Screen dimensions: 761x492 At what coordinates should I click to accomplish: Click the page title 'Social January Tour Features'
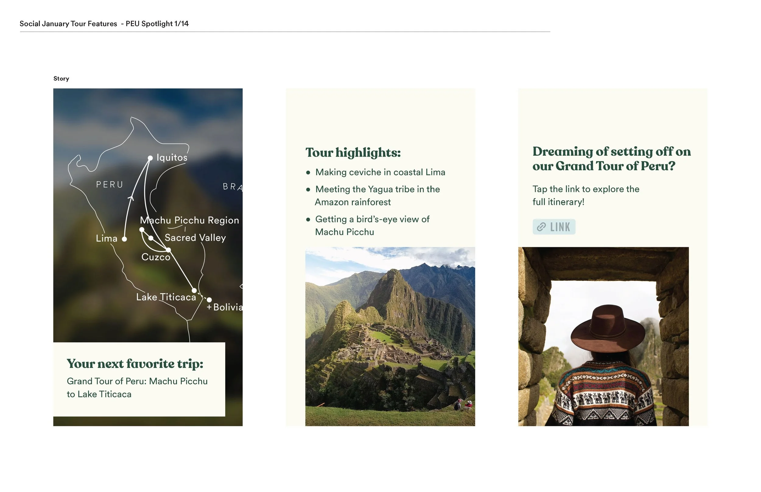[68, 24]
